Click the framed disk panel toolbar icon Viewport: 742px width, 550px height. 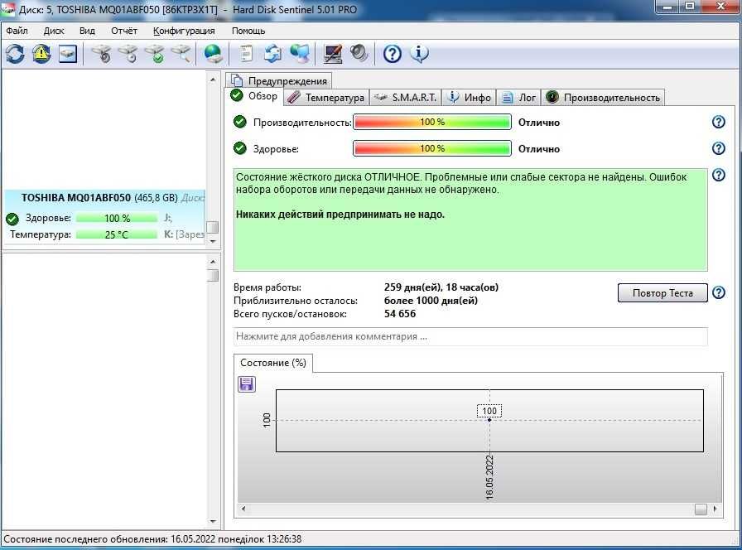68,54
